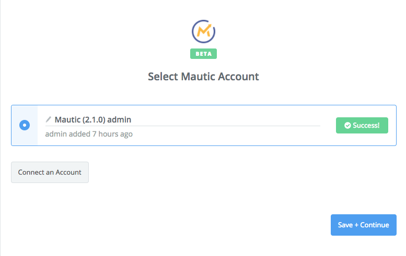This screenshot has height=256, width=406.
Task: Click the checkmark icon in Success
Action: pyautogui.click(x=347, y=125)
